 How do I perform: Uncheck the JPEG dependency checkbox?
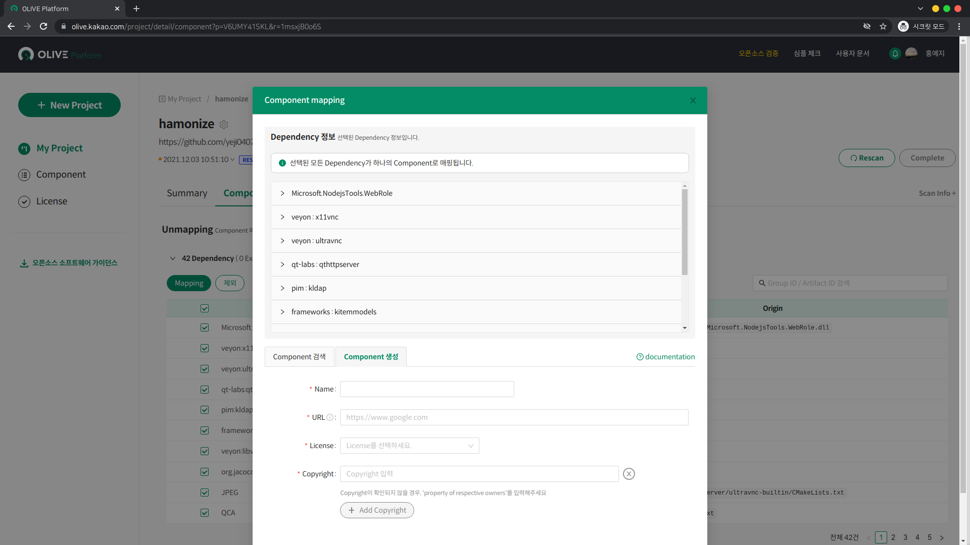pos(205,493)
